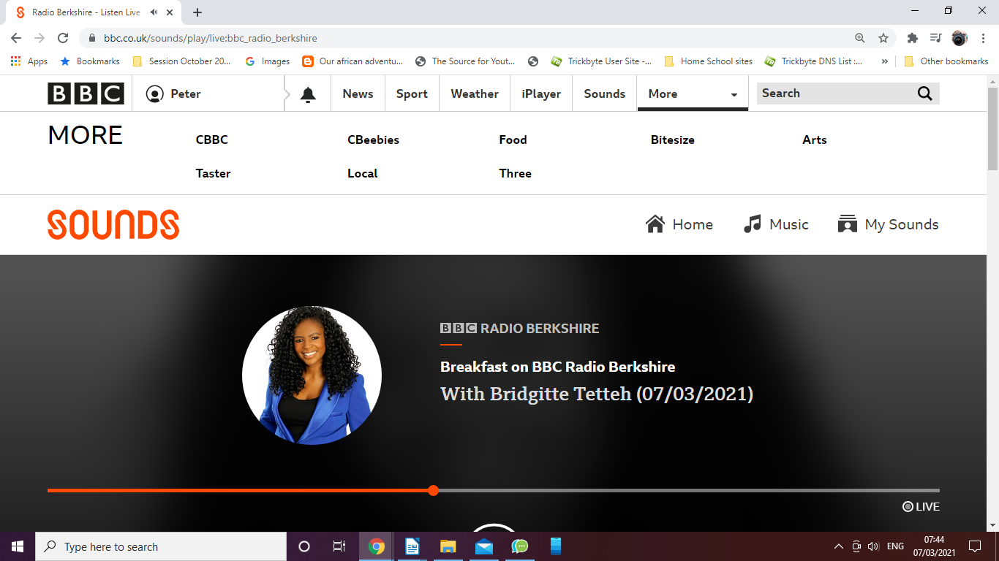Open My Sounds
999x561 pixels.
(888, 224)
